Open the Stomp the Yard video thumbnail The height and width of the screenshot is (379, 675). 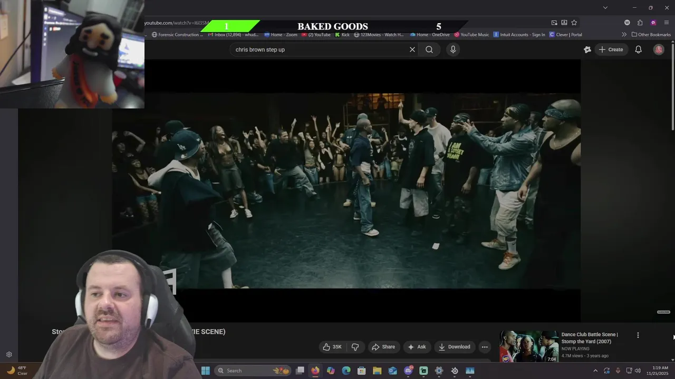point(529,346)
